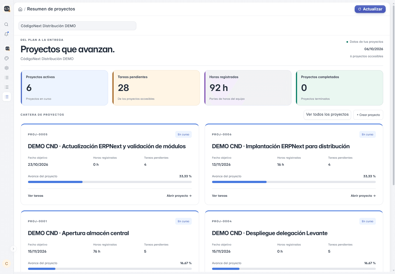Click Abrir proyecto on the PROJ-0006 card
395x274 pixels.
click(363, 196)
